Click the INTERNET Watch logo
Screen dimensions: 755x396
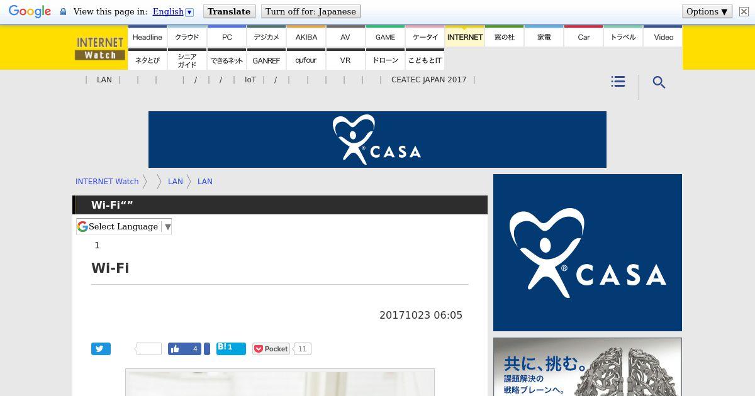tap(100, 48)
